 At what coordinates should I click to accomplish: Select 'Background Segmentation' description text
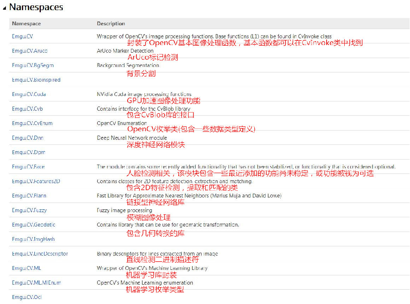(128, 65)
